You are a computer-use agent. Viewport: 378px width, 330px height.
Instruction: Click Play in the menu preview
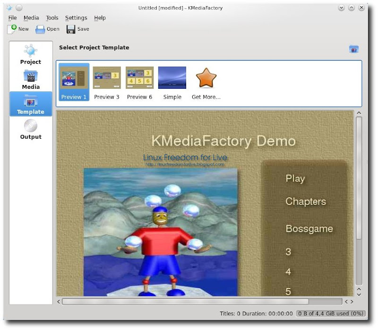pos(295,179)
